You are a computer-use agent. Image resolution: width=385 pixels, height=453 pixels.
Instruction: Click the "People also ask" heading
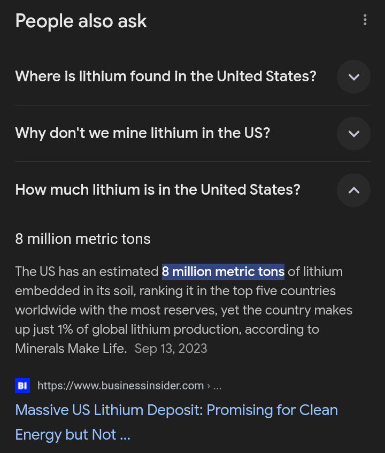81,21
